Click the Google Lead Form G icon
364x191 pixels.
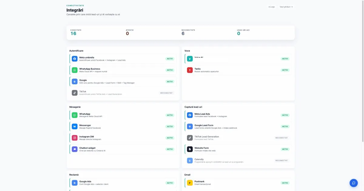point(190,126)
